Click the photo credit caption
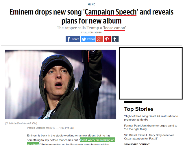Screen dimensions: 185x145 (21, 123)
